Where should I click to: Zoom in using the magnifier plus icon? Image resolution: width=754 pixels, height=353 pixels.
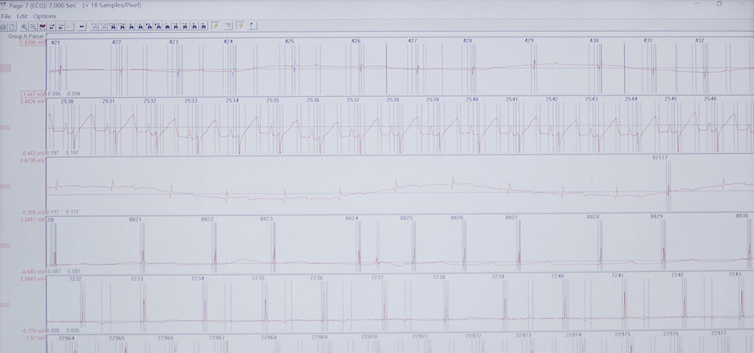pos(24,27)
